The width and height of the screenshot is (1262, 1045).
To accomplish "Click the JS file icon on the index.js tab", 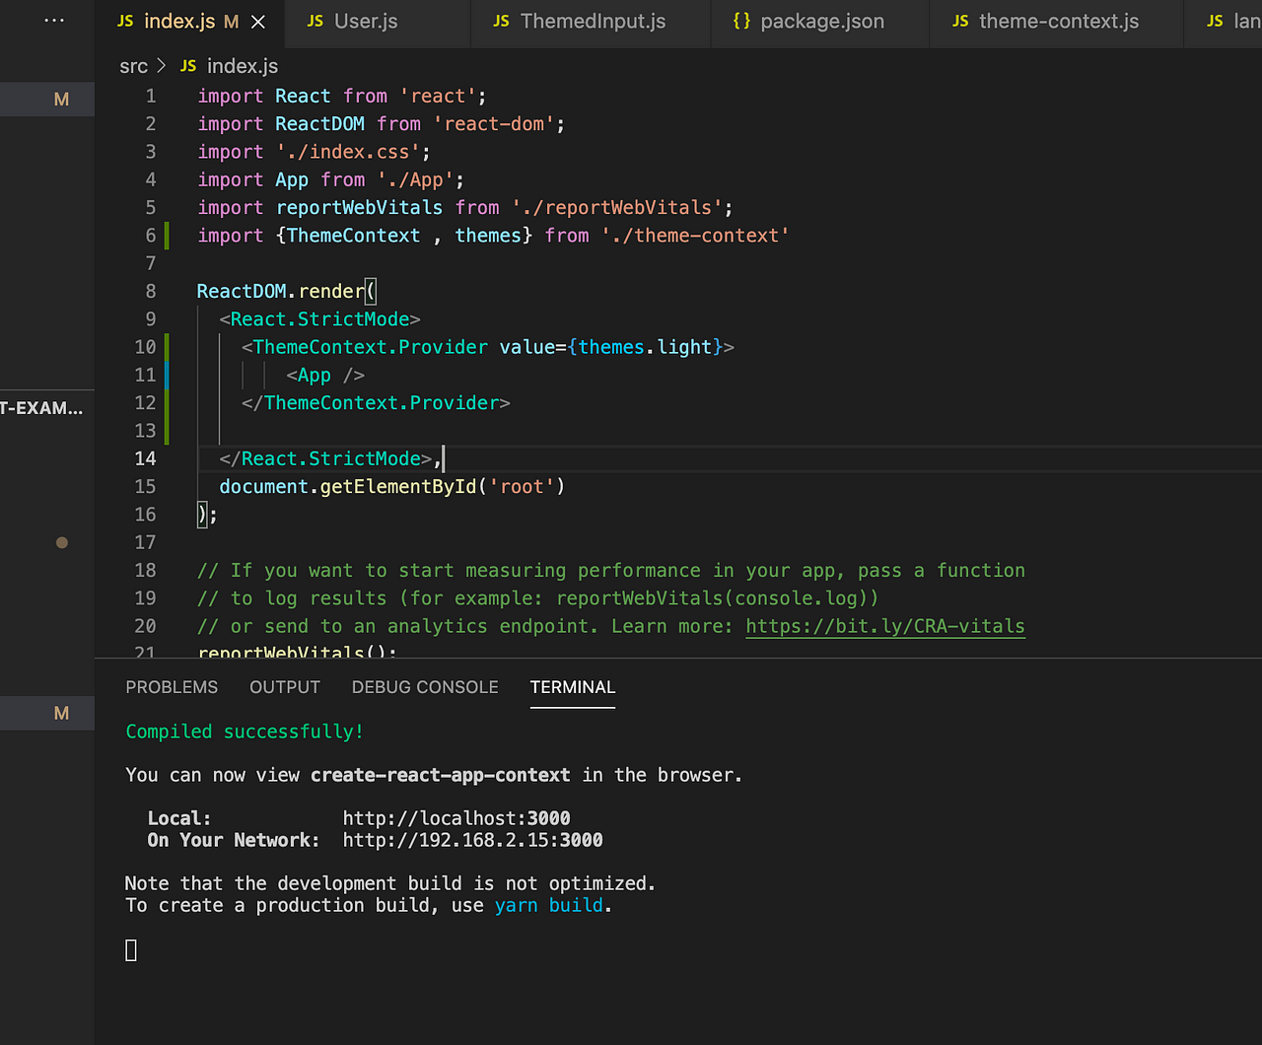I will [x=125, y=21].
